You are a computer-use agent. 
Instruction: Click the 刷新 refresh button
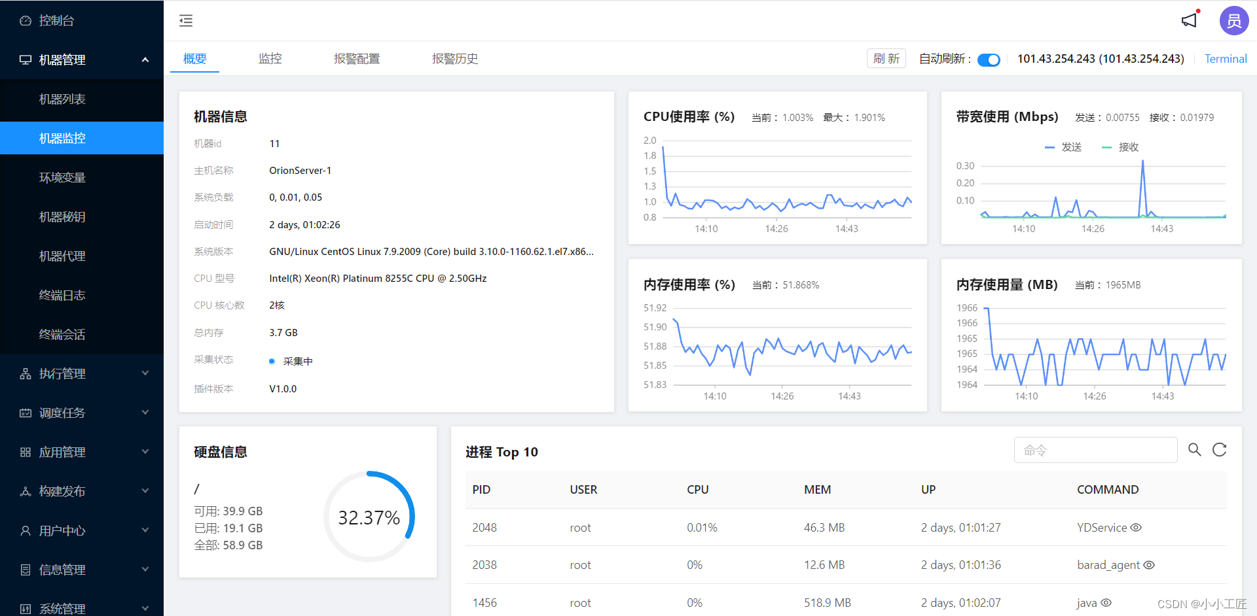(886, 58)
